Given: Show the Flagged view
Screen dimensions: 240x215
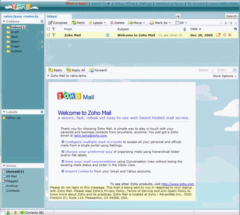Looking at the screenshot, I should pos(12,181).
